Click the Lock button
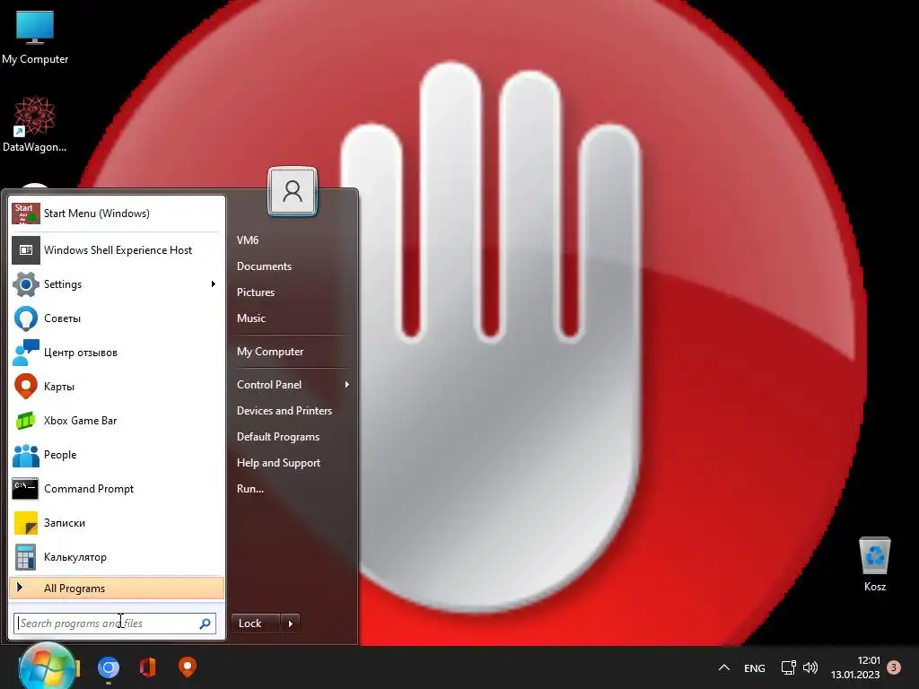 click(256, 624)
